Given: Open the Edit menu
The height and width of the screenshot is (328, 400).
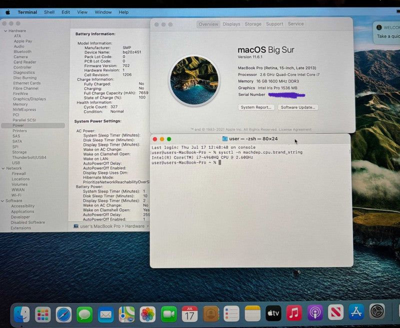Looking at the screenshot, I should click(x=65, y=12).
